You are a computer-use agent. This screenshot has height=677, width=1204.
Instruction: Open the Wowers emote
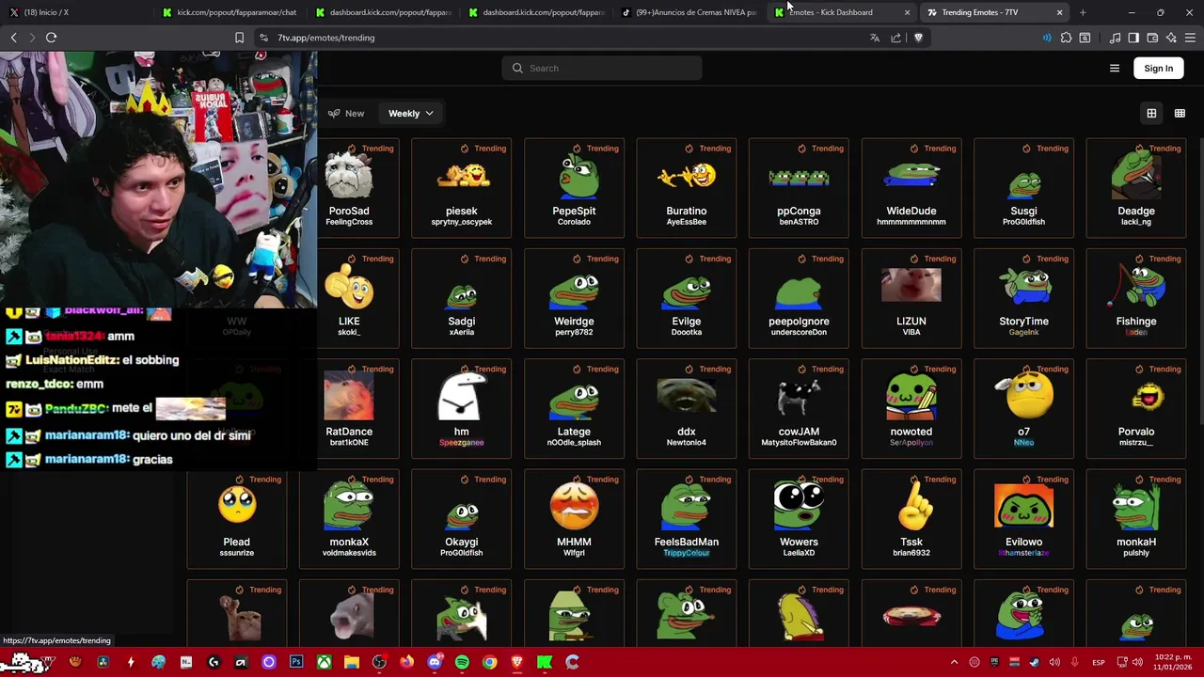point(799,518)
